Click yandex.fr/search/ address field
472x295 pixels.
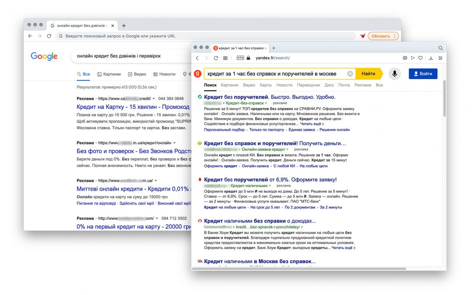coord(273,58)
